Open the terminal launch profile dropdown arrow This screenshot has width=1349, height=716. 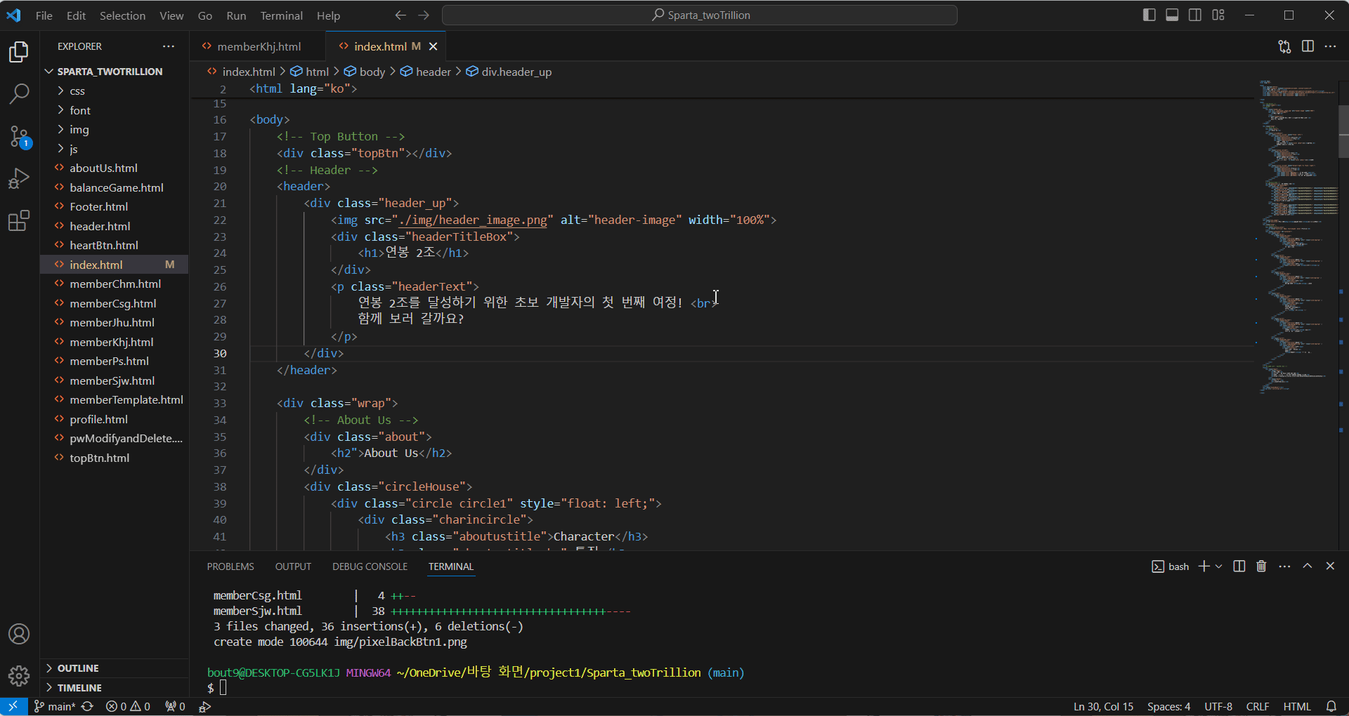(x=1219, y=566)
